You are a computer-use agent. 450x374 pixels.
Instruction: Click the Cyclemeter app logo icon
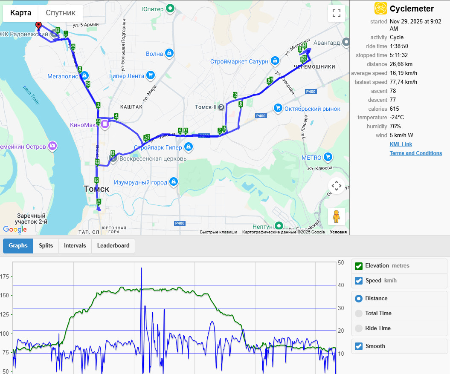(381, 9)
